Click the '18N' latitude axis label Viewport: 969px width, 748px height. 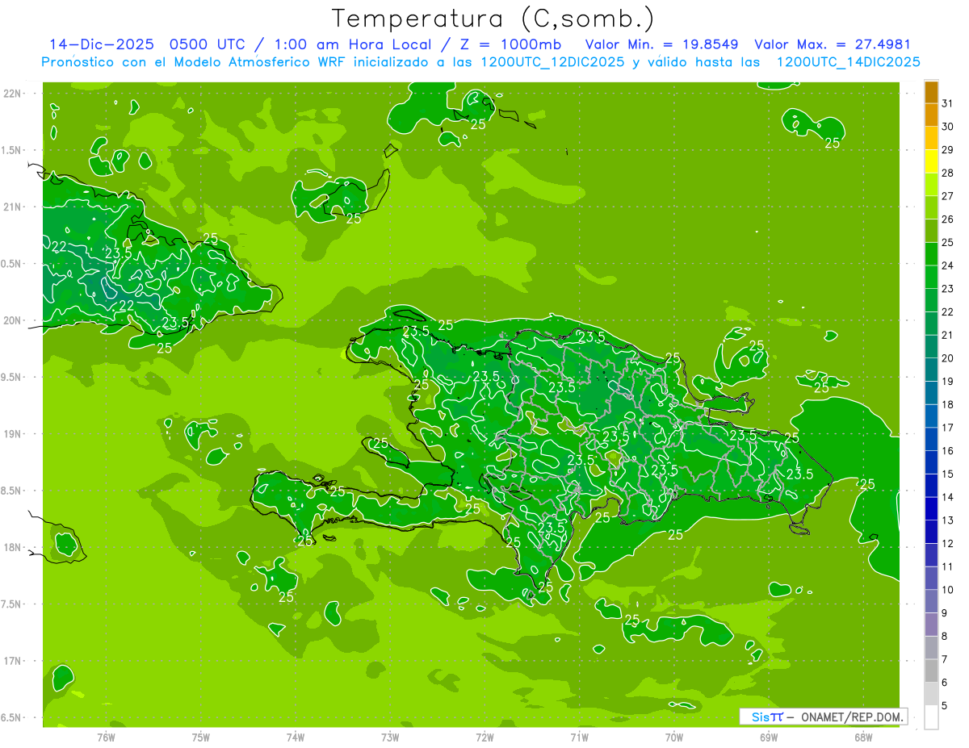12,547
